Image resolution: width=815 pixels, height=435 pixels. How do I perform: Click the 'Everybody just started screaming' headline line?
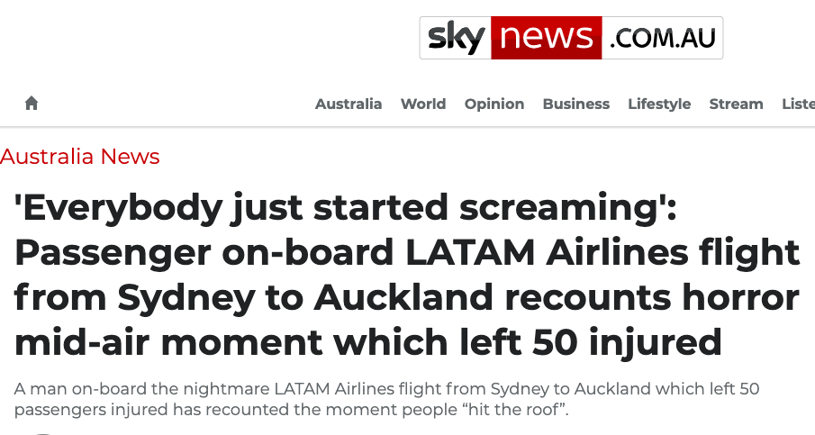346,208
